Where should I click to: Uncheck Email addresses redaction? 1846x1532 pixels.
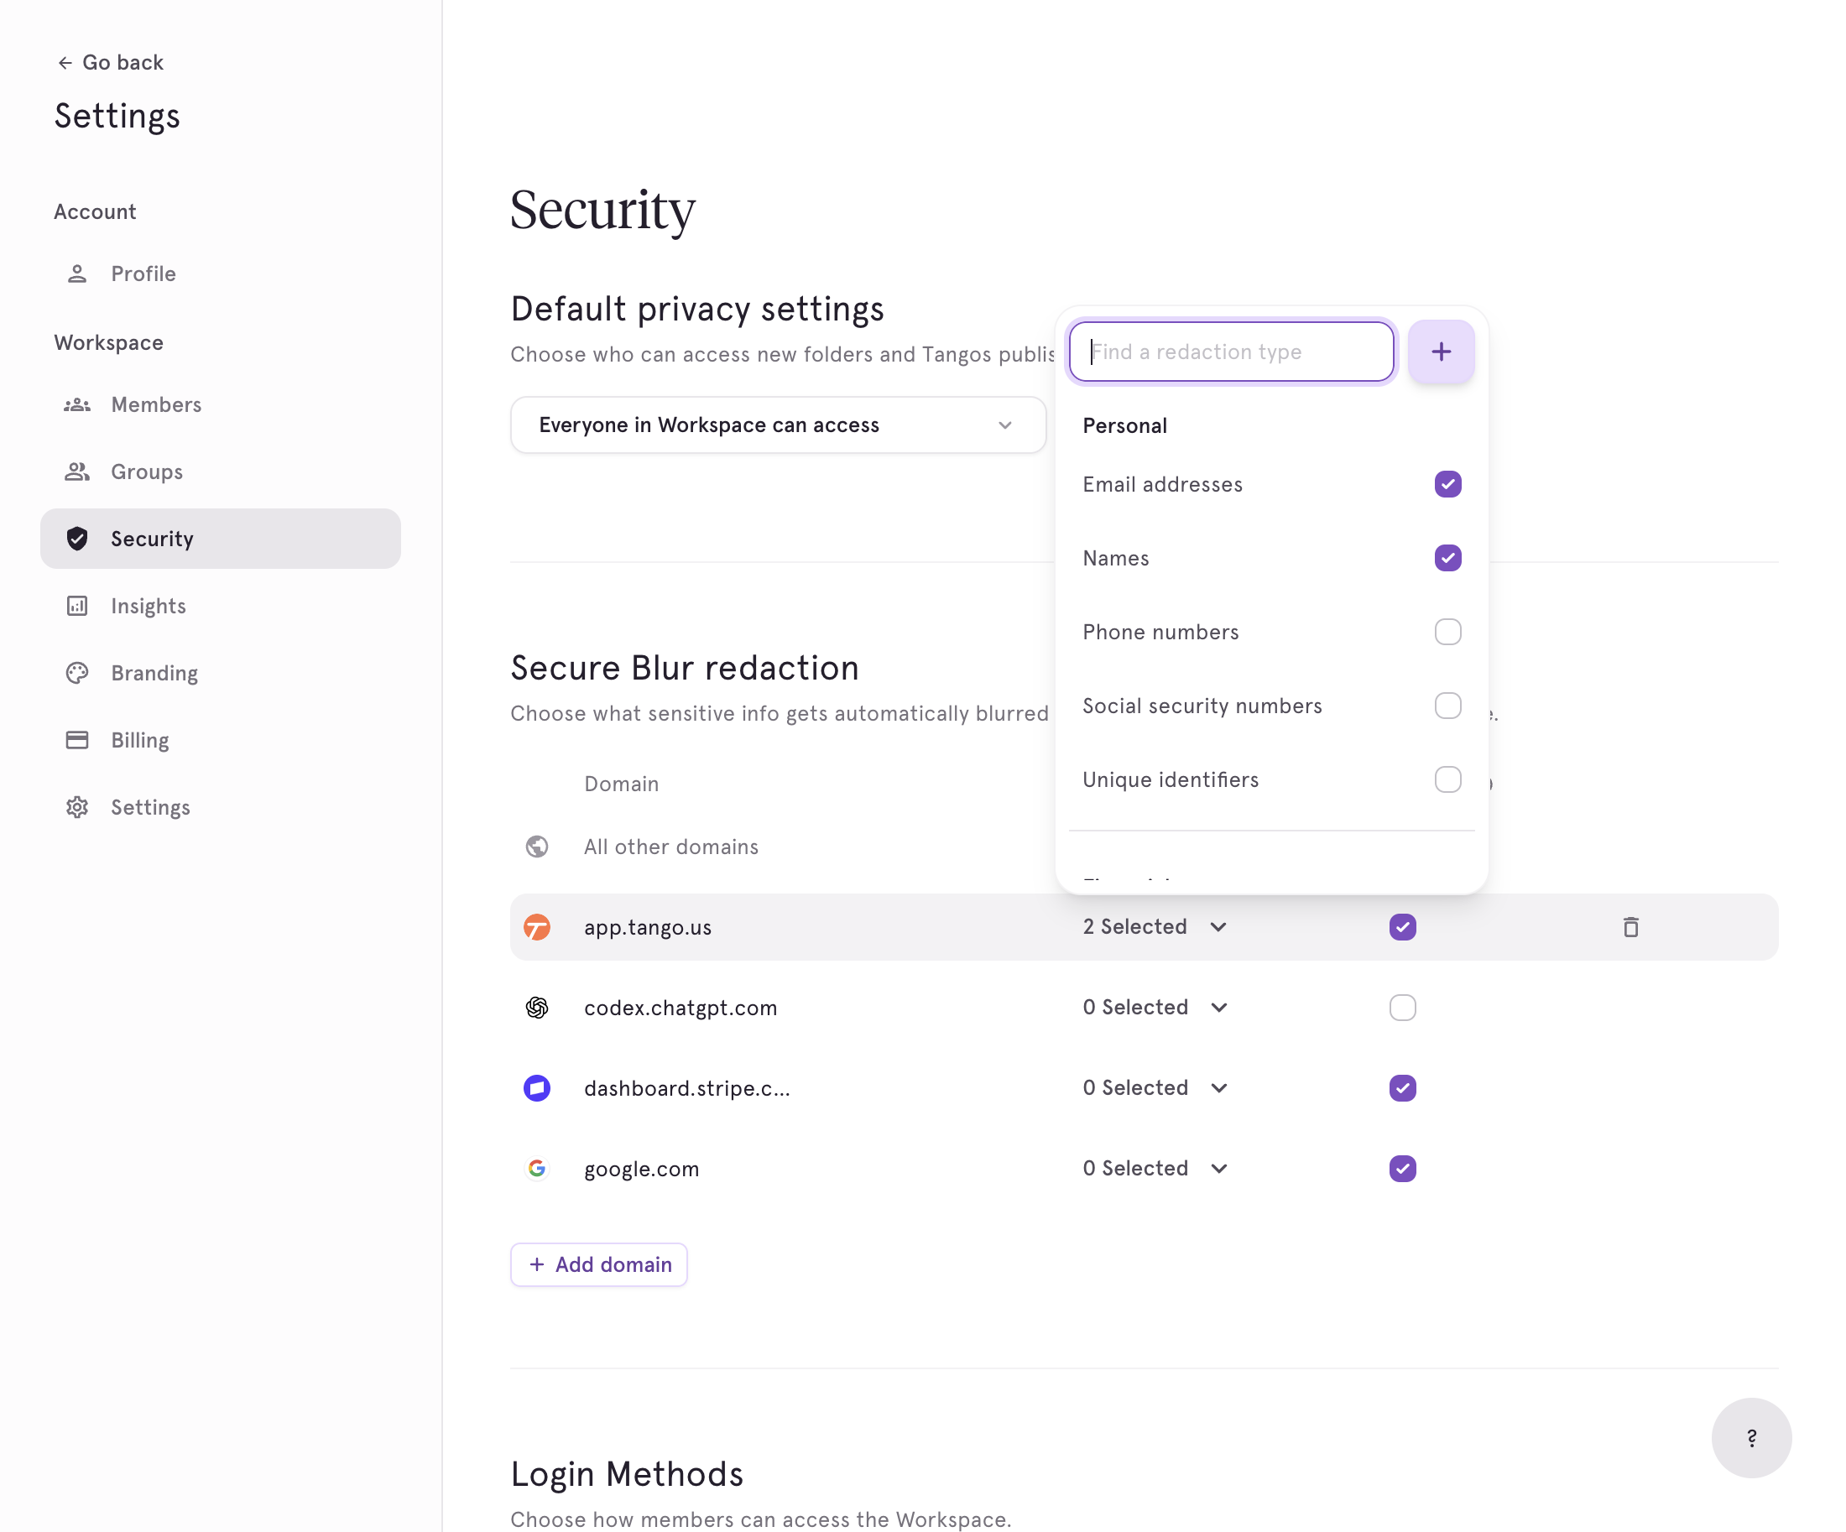point(1447,484)
